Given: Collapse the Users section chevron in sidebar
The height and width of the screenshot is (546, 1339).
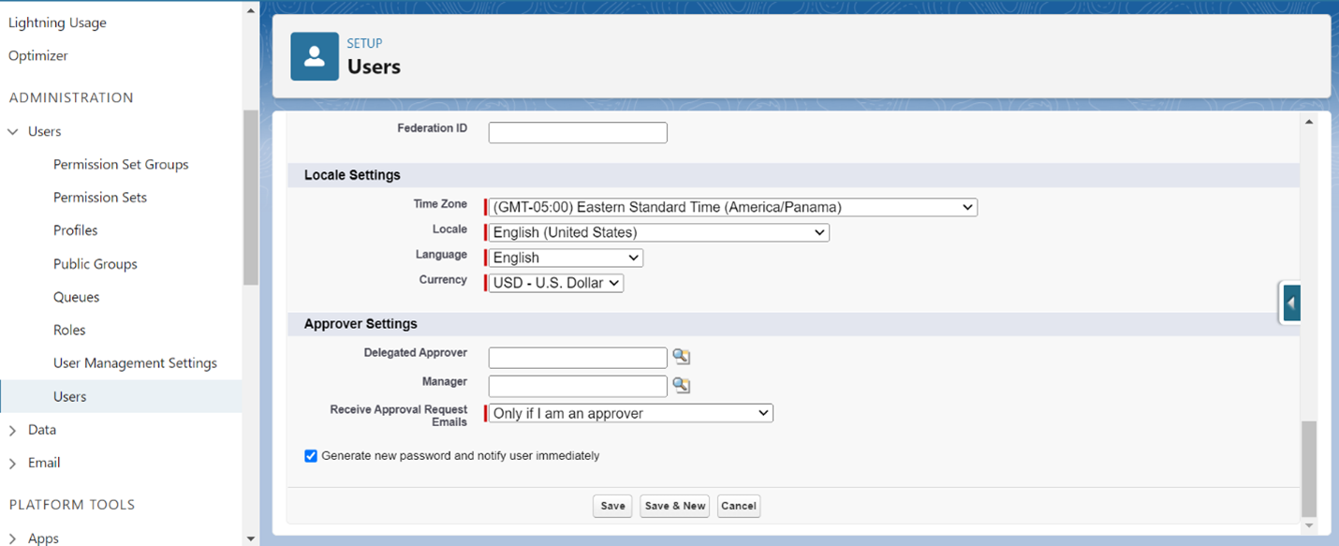Looking at the screenshot, I should click(x=13, y=132).
